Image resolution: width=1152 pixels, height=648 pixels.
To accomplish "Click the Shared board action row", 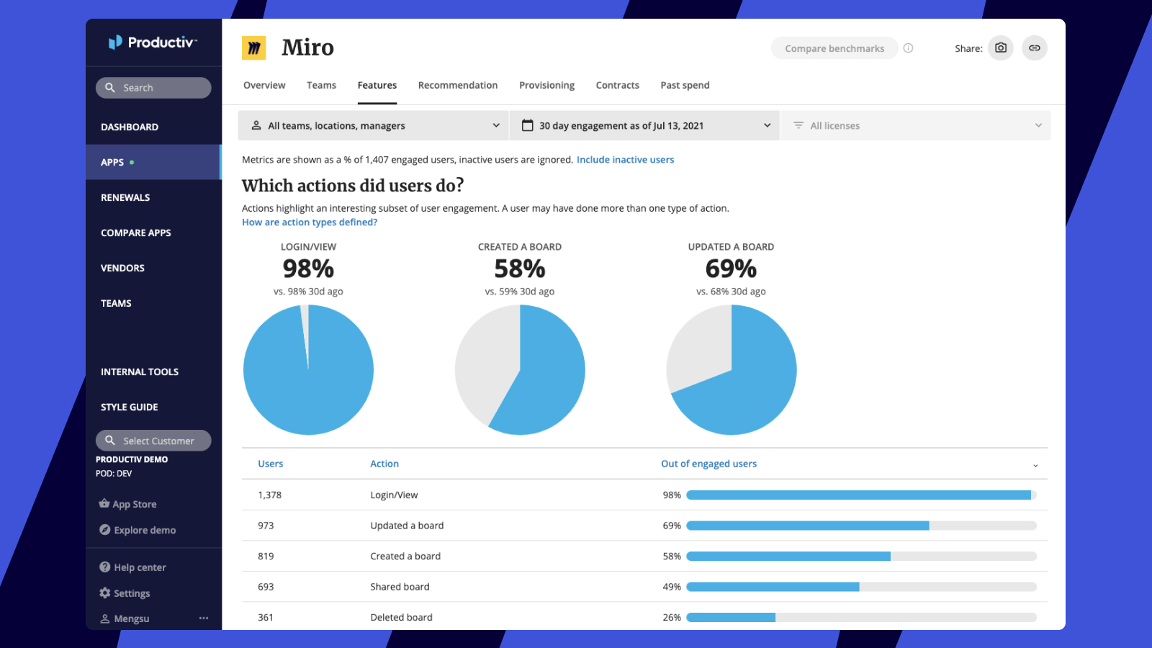I will (x=644, y=587).
